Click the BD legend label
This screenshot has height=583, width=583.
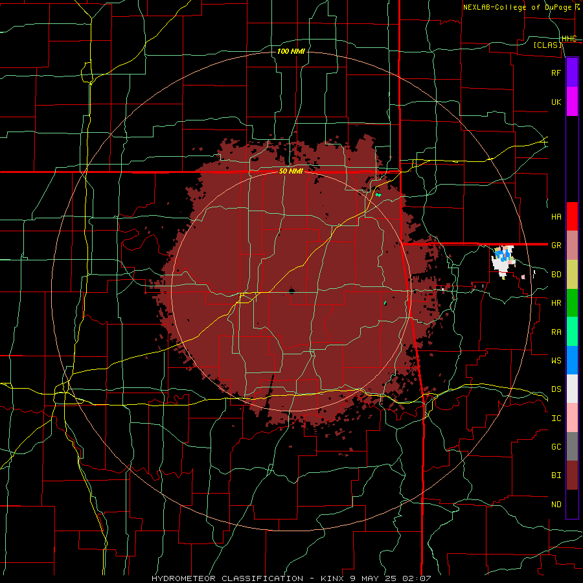[556, 275]
